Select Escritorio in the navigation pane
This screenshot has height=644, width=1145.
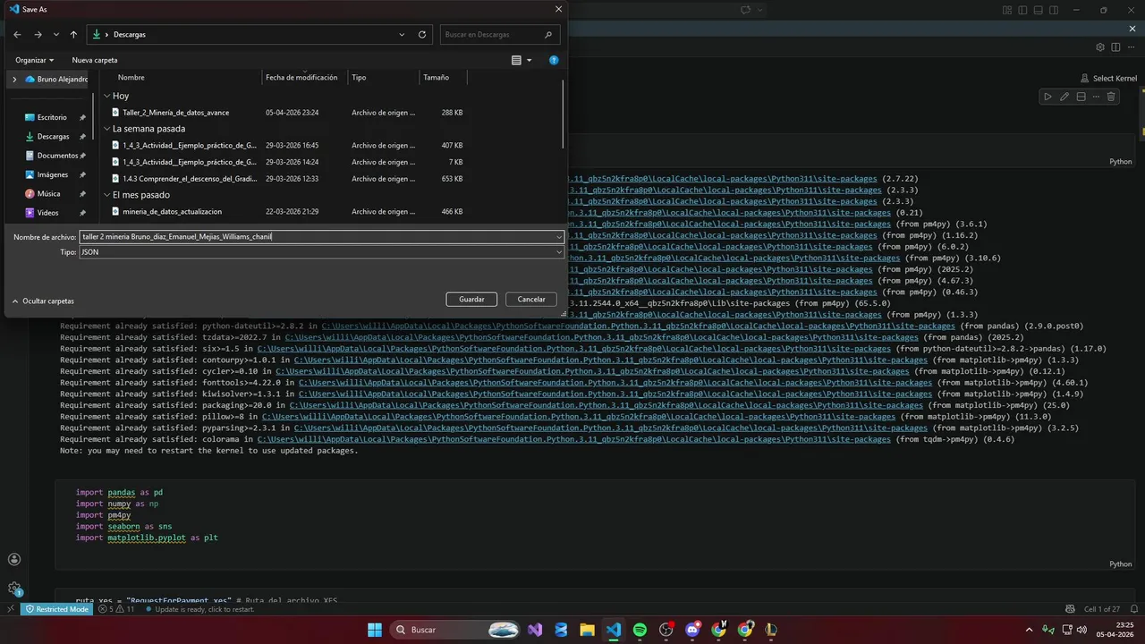[x=52, y=117]
